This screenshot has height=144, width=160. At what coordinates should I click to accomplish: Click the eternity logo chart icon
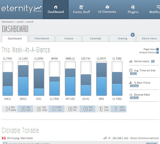point(37,9)
